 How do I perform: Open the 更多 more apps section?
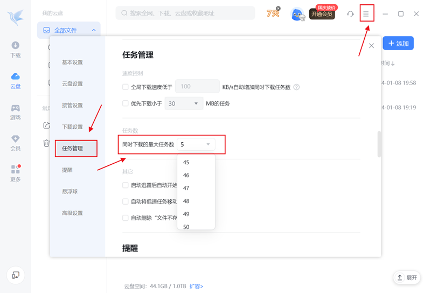(16, 174)
